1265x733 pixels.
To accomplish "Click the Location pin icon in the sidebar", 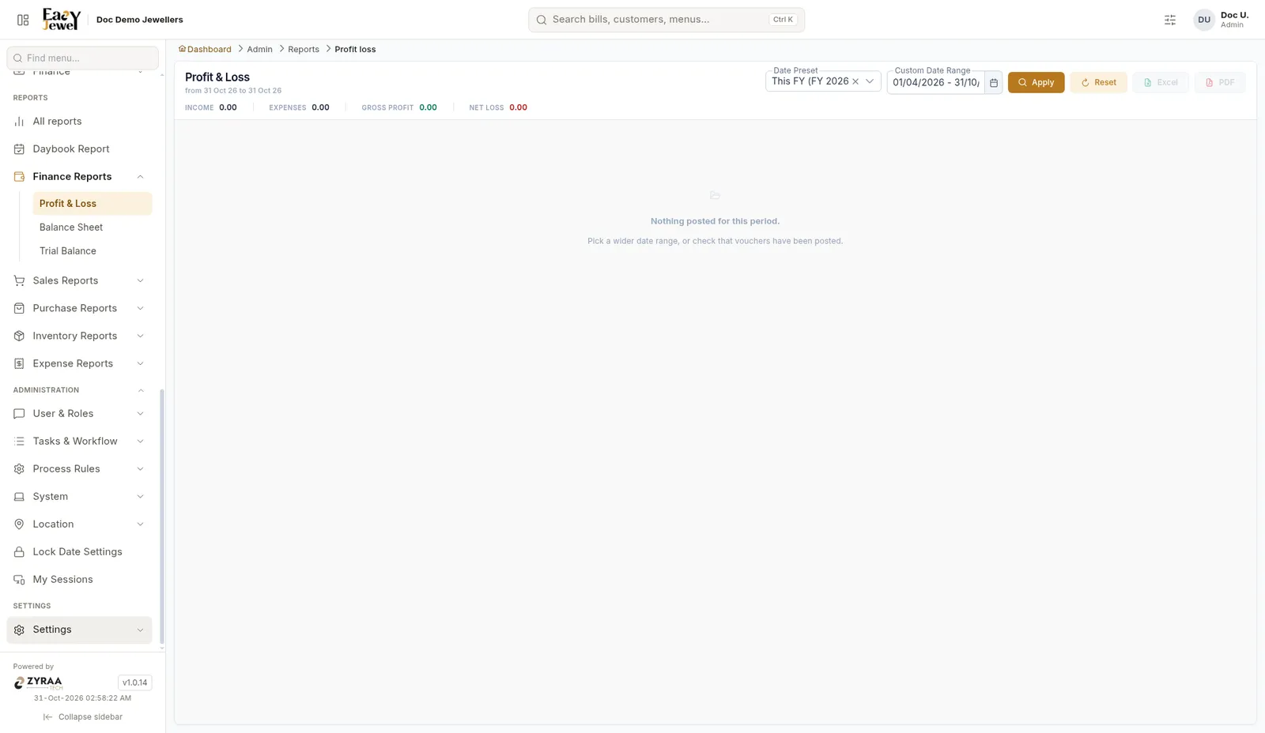I will click(x=19, y=524).
